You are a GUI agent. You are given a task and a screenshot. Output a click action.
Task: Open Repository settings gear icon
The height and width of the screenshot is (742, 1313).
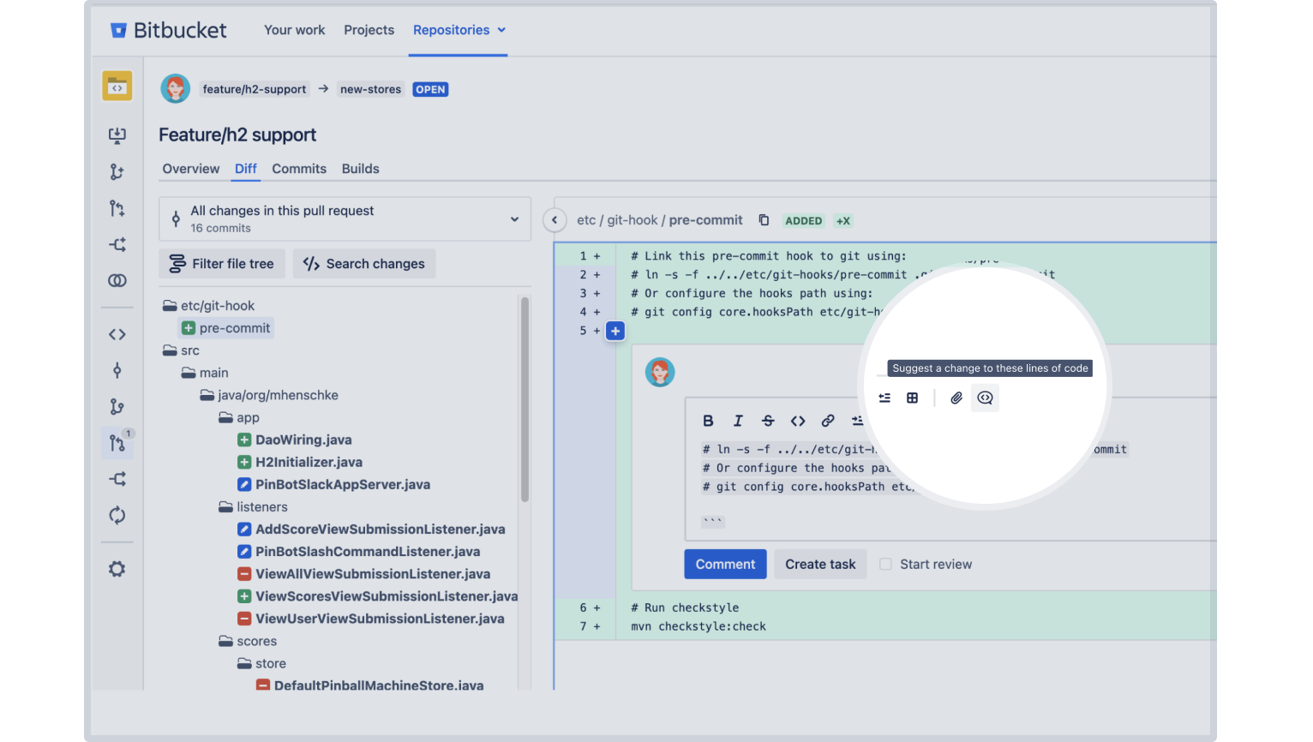pos(117,569)
